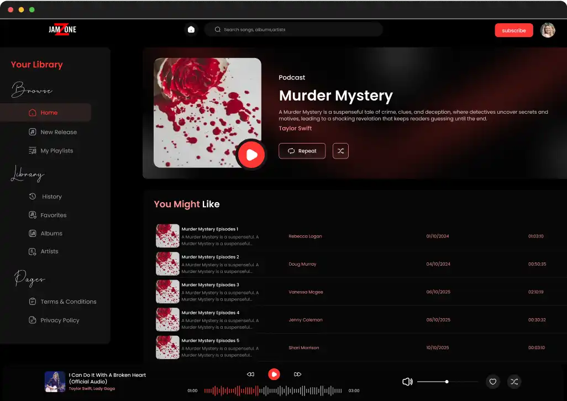Seek within the audio waveform progress bar

[273, 391]
